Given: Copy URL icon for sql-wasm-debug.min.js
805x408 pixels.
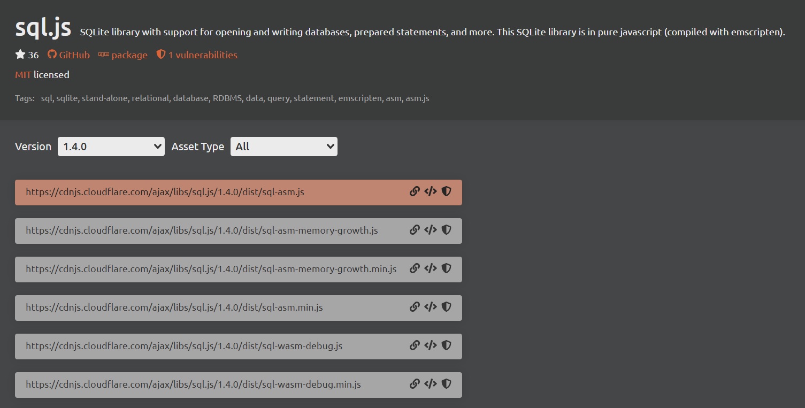Looking at the screenshot, I should point(415,384).
